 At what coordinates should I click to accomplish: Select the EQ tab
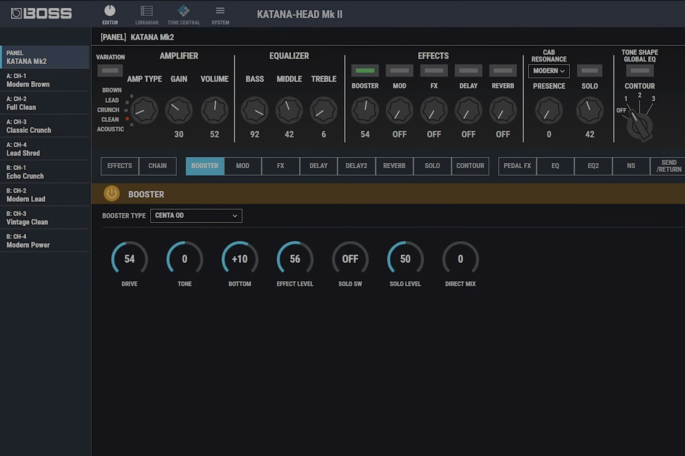coord(555,166)
